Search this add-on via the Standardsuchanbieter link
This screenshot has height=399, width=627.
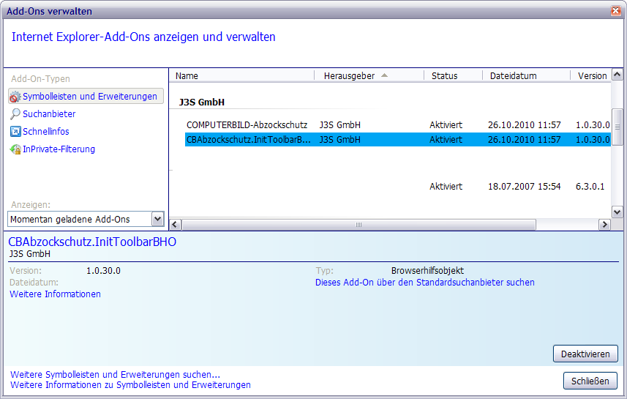tap(424, 283)
